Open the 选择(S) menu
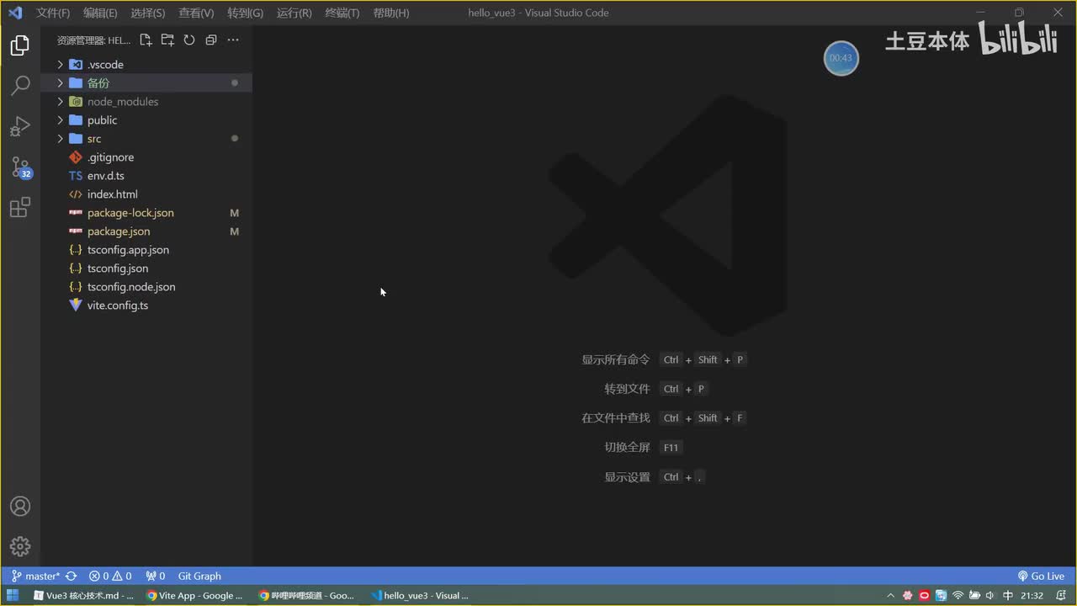 tap(148, 13)
